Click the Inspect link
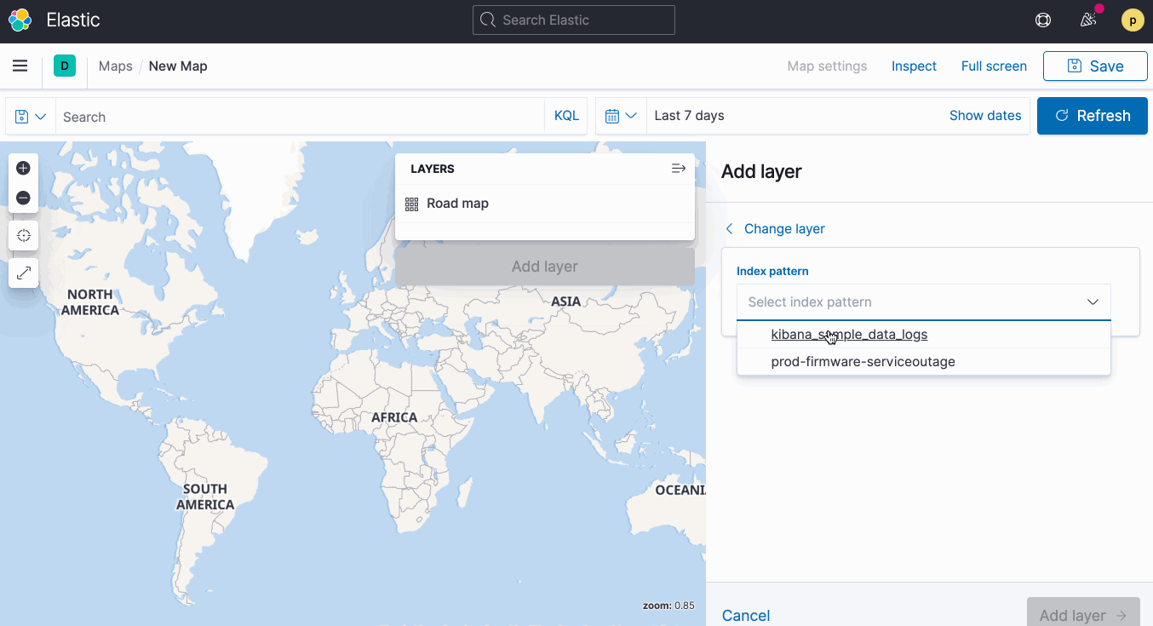 pyautogui.click(x=914, y=66)
